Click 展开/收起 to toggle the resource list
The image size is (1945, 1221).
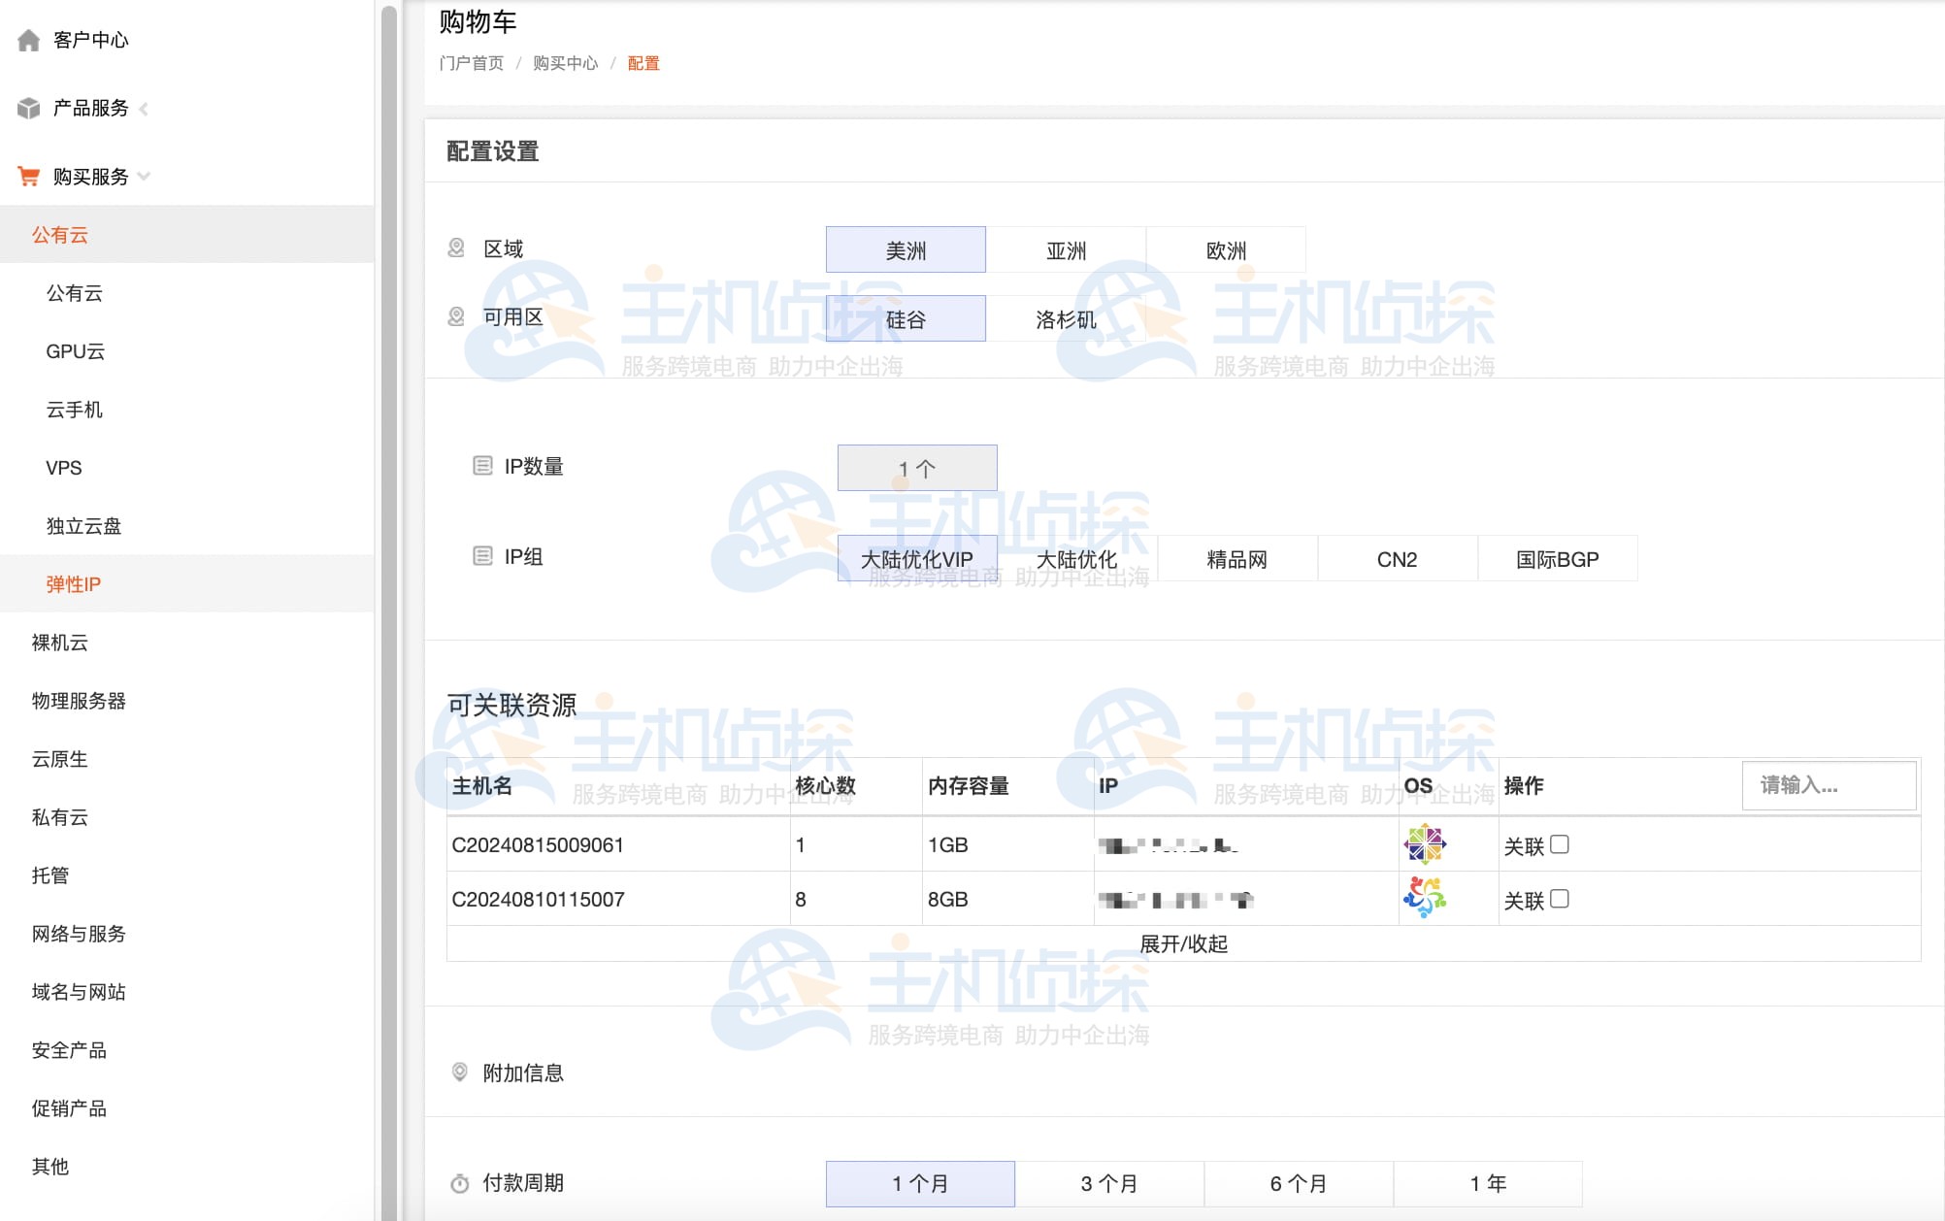[1186, 942]
